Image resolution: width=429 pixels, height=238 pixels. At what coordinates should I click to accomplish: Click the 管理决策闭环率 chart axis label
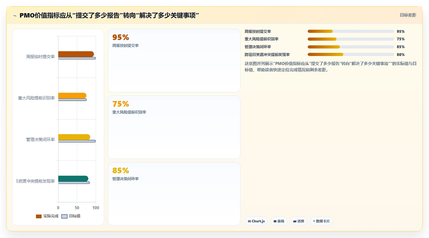click(40, 139)
